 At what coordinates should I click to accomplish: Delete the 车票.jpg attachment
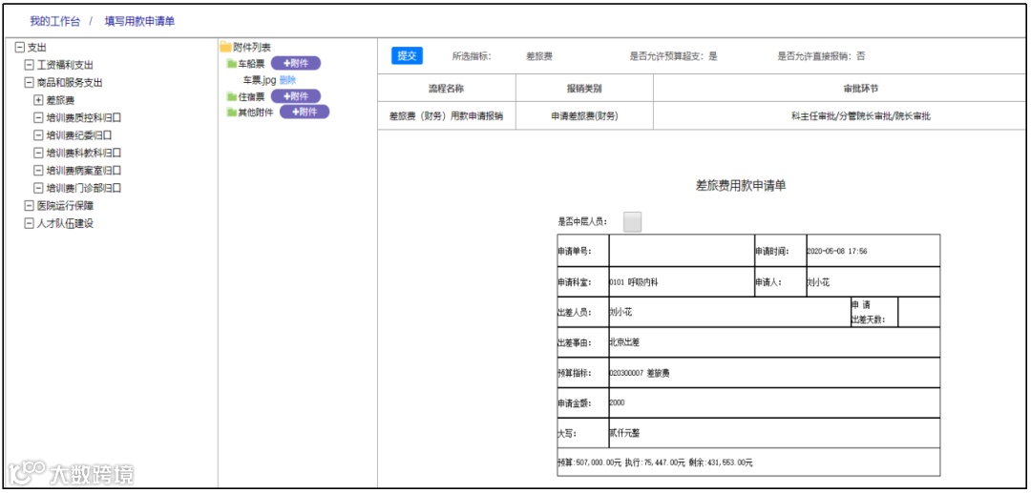tap(288, 80)
